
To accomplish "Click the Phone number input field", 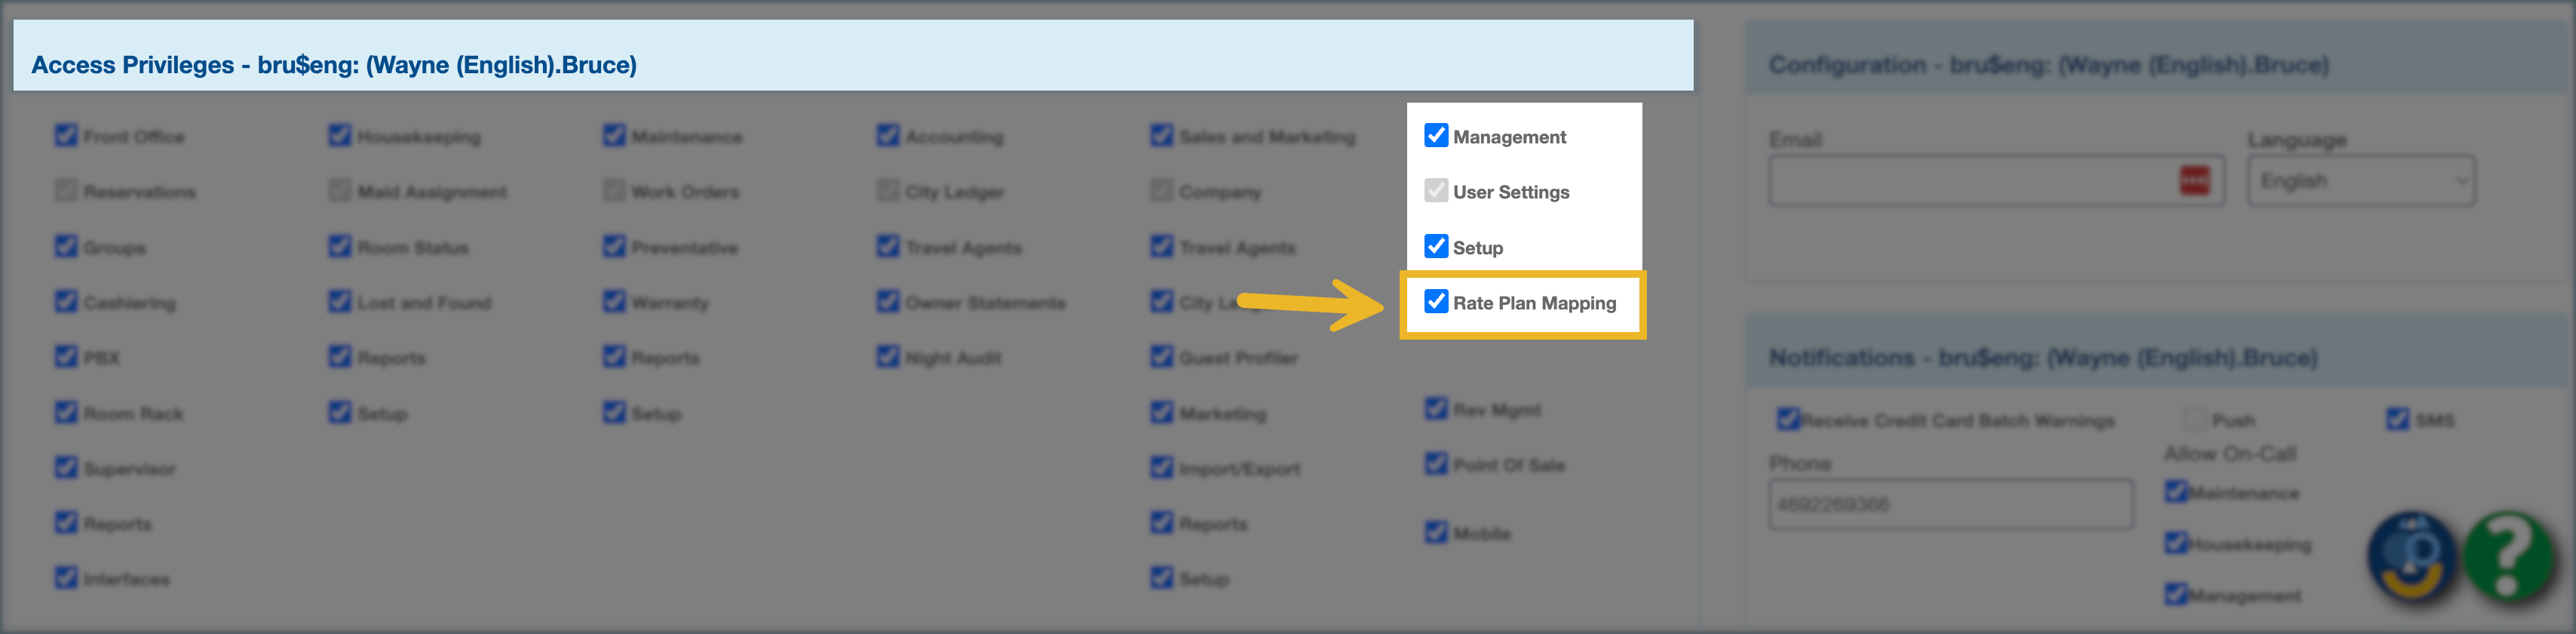I will (x=1950, y=503).
